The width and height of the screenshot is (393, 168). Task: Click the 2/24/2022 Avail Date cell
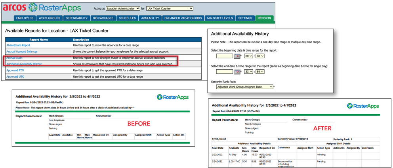pyautogui.click(x=217, y=161)
